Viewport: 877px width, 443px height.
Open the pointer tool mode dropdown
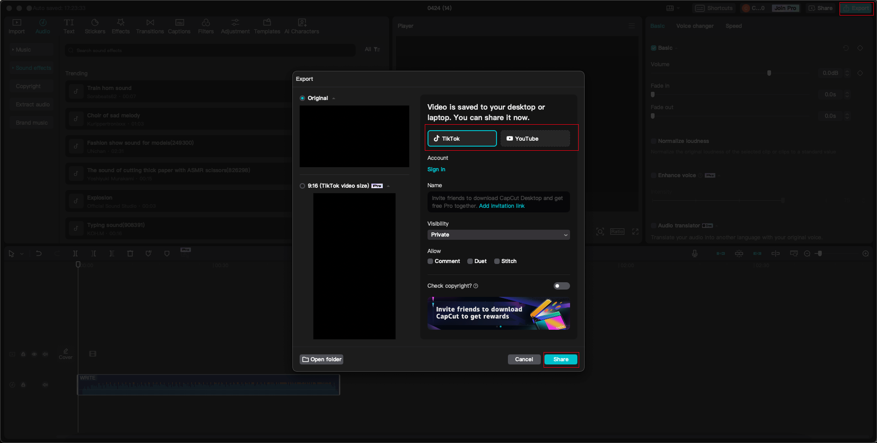point(22,254)
